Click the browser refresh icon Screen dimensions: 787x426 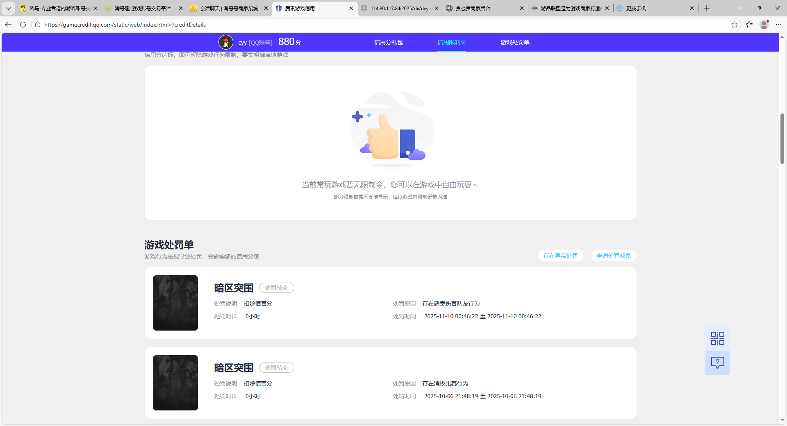[23, 25]
